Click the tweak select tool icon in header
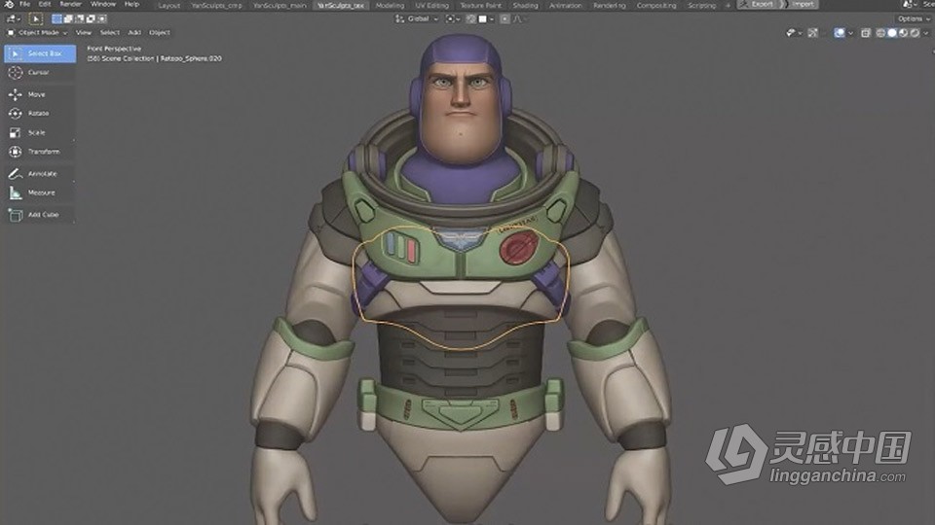 [36, 19]
